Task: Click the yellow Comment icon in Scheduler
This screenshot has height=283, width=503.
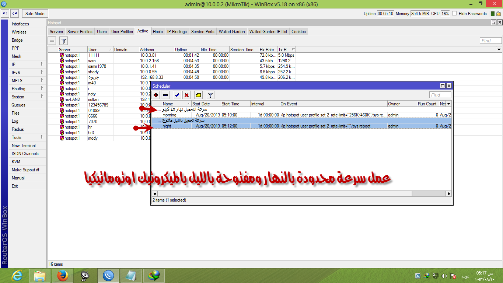Action: 198,95
